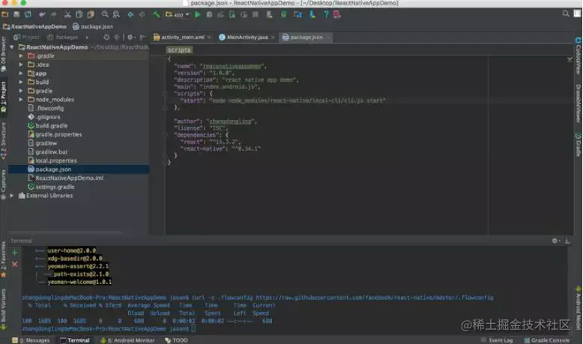Expand the .gradle folder
Viewport: 583px width, 344px height.
[x=21, y=55]
